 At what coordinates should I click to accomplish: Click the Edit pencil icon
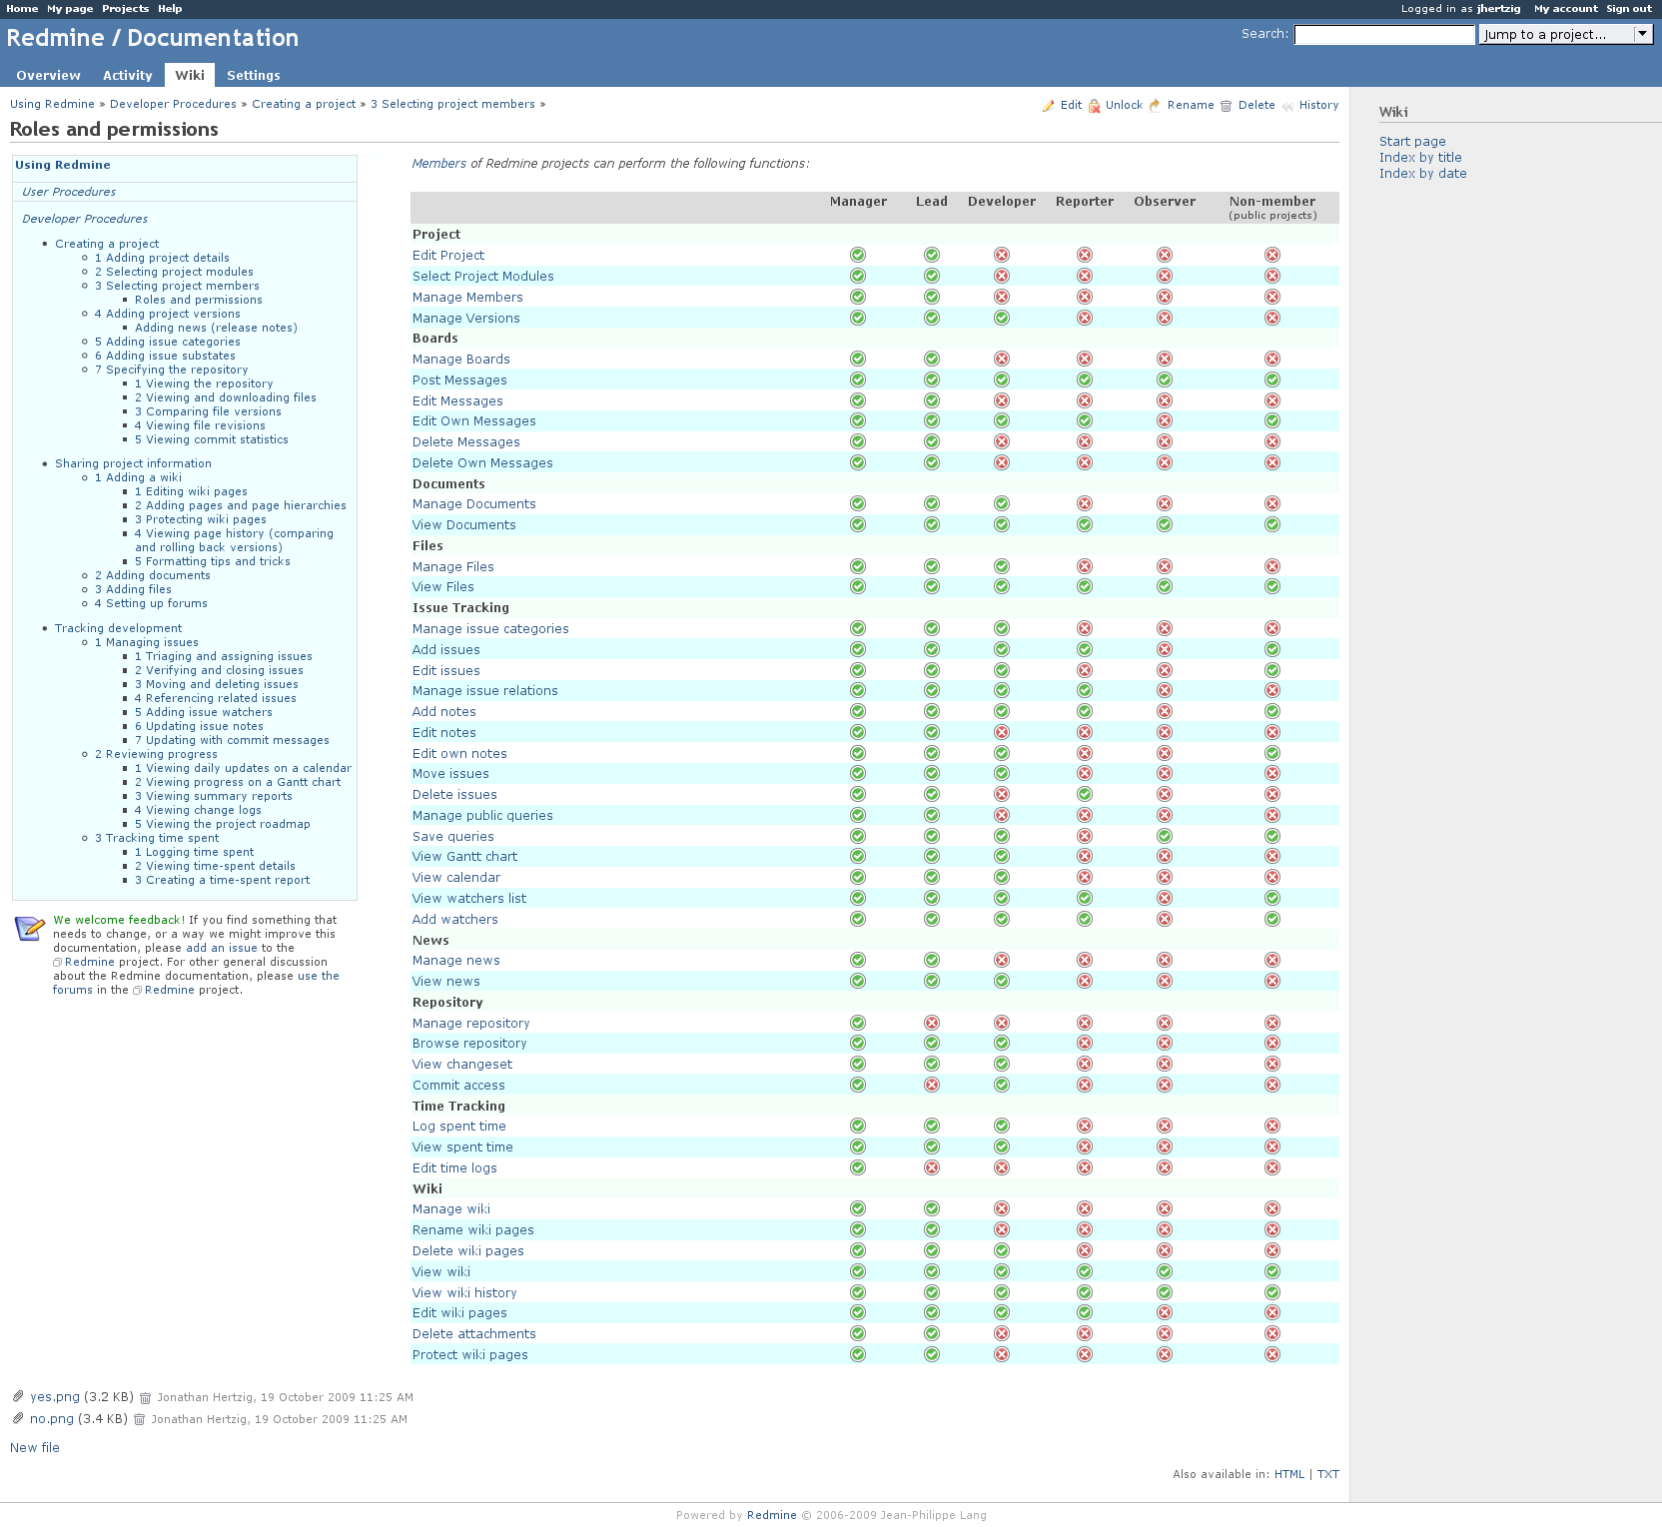coord(1048,106)
